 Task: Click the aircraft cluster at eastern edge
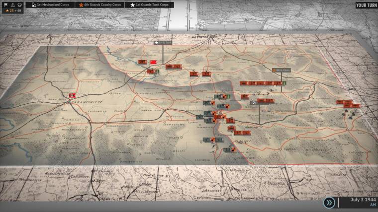point(349,114)
